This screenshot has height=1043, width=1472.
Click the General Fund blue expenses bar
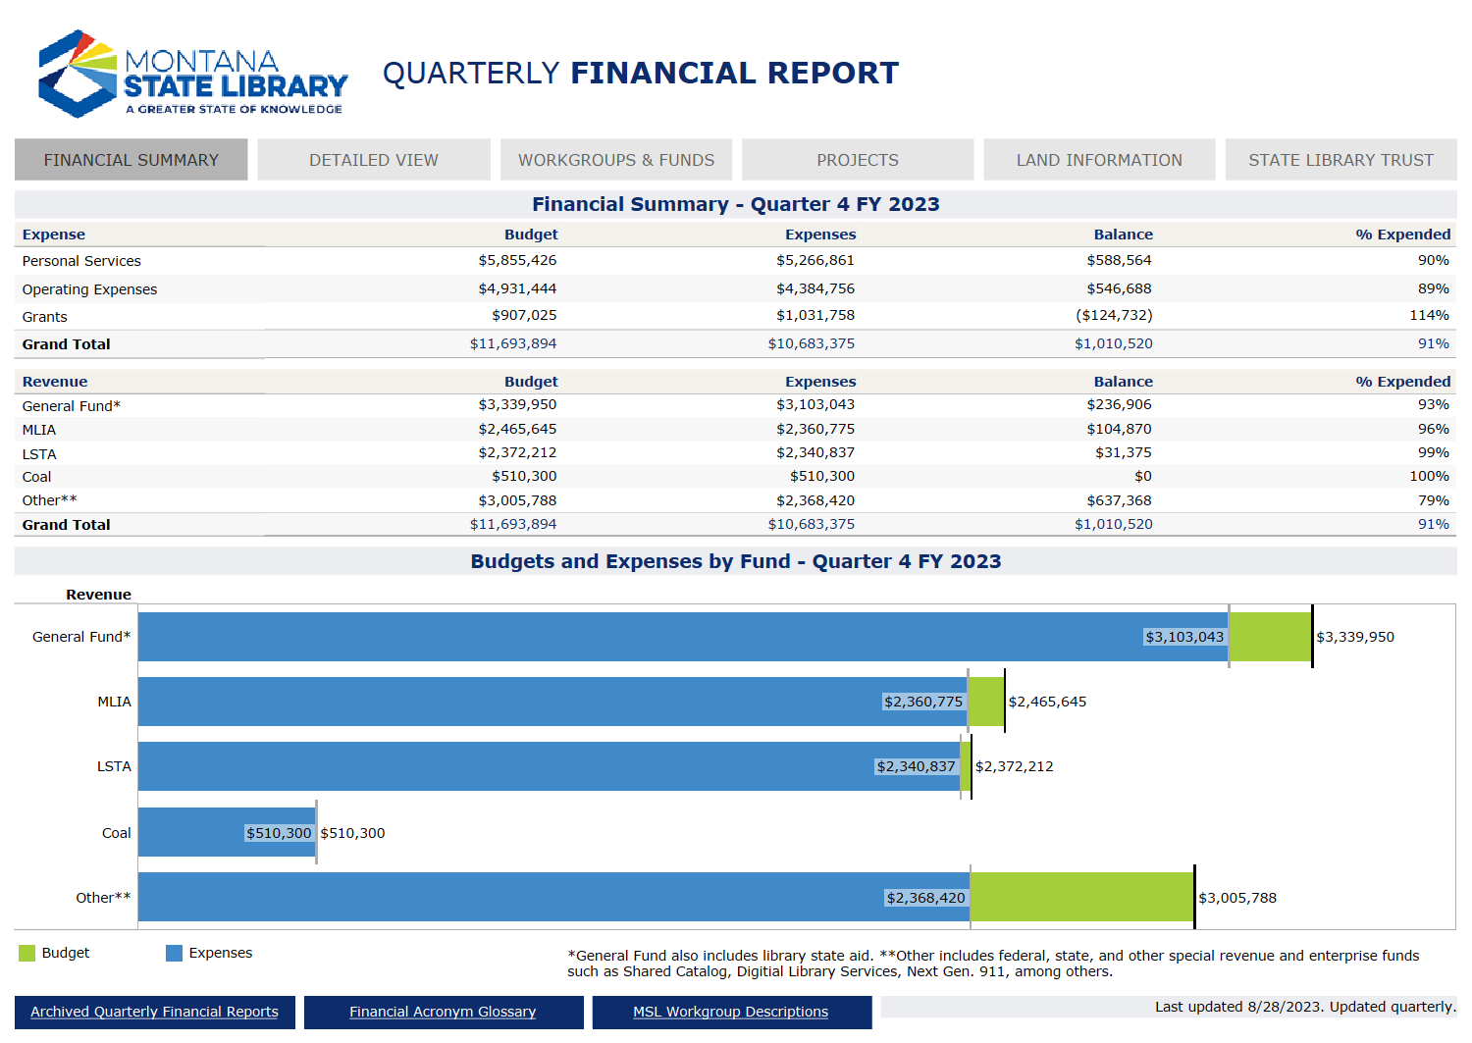click(638, 637)
